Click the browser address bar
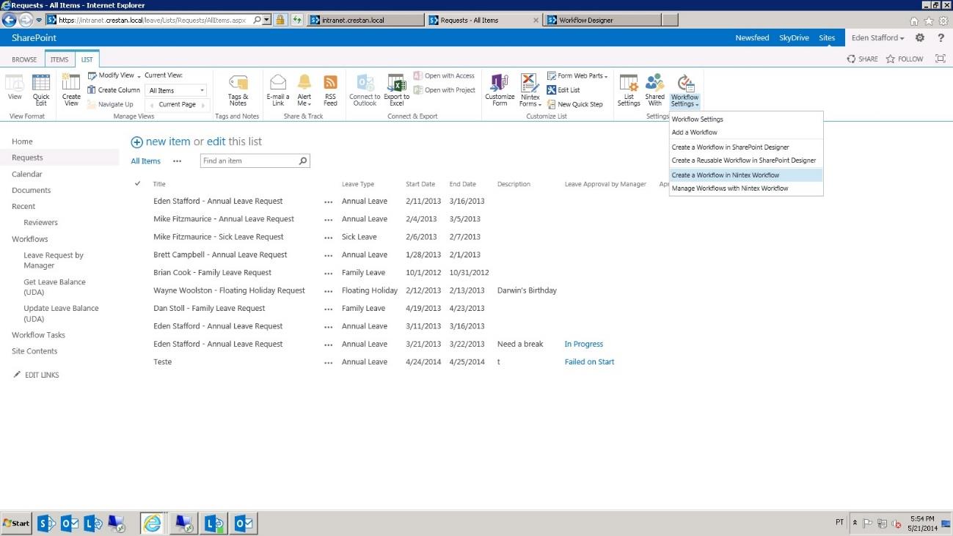953x536 pixels. (150, 21)
